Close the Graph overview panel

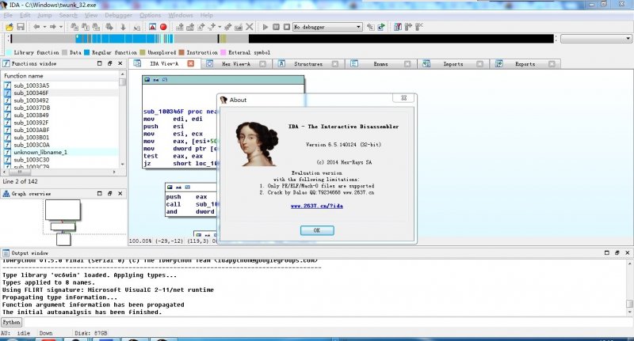point(120,194)
